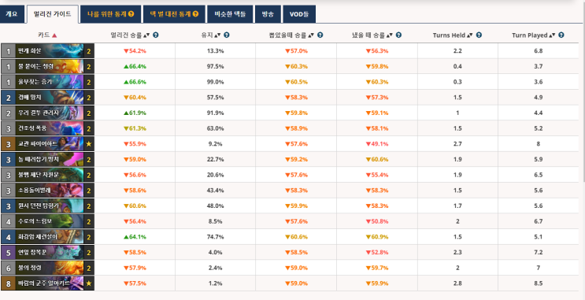This screenshot has height=300, width=585.
Task: Open the 수로의 느림보 card tile
Action: [47, 221]
